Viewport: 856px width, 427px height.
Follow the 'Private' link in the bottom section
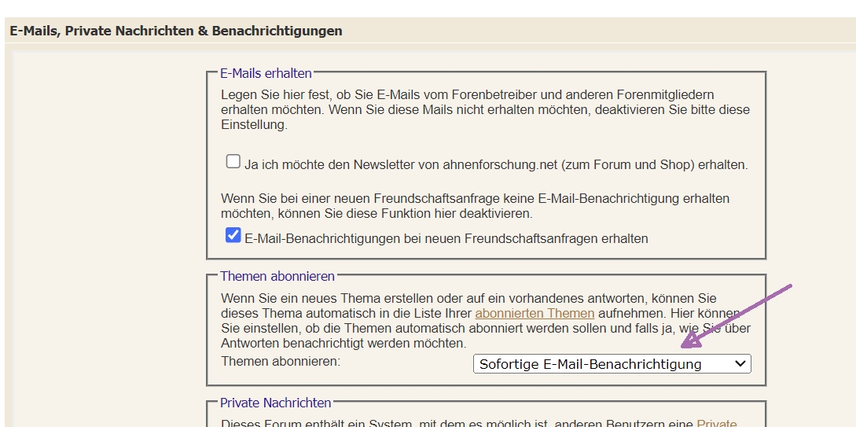(x=716, y=423)
